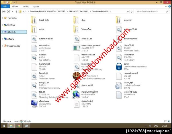Image resolution: width=172 pixels, height=134 pixels.
Task: Select runasadmin.vdf file icon
Action: (119, 76)
